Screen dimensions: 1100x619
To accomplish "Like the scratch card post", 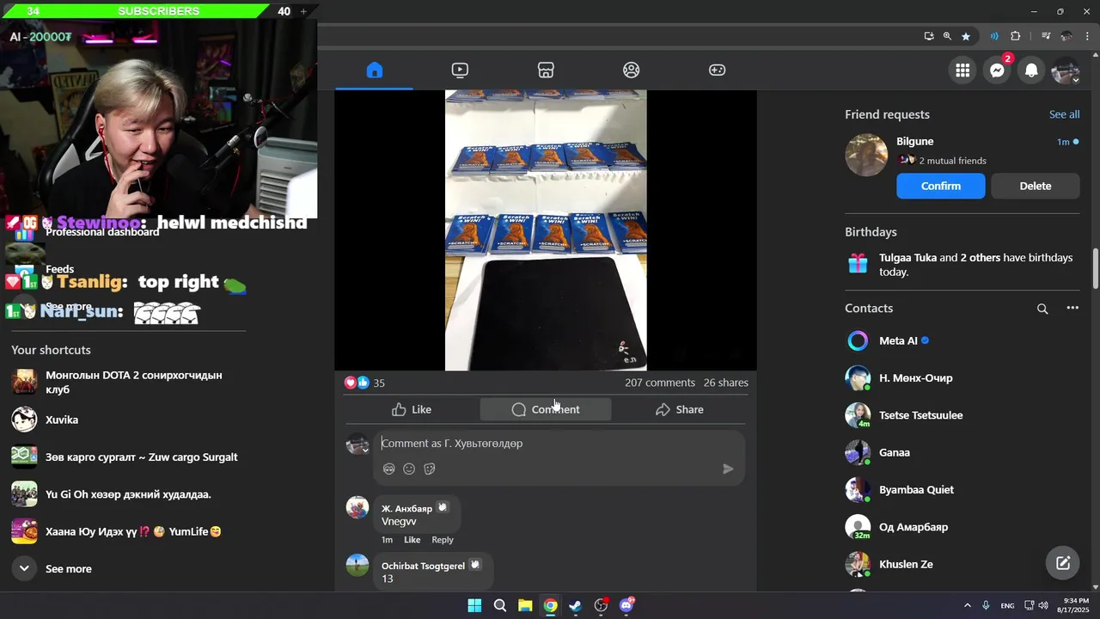I will 412,409.
